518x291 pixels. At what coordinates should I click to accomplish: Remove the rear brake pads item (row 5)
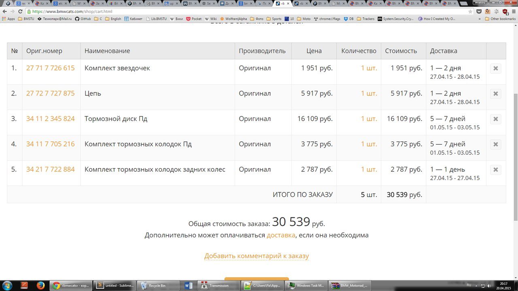pyautogui.click(x=495, y=170)
